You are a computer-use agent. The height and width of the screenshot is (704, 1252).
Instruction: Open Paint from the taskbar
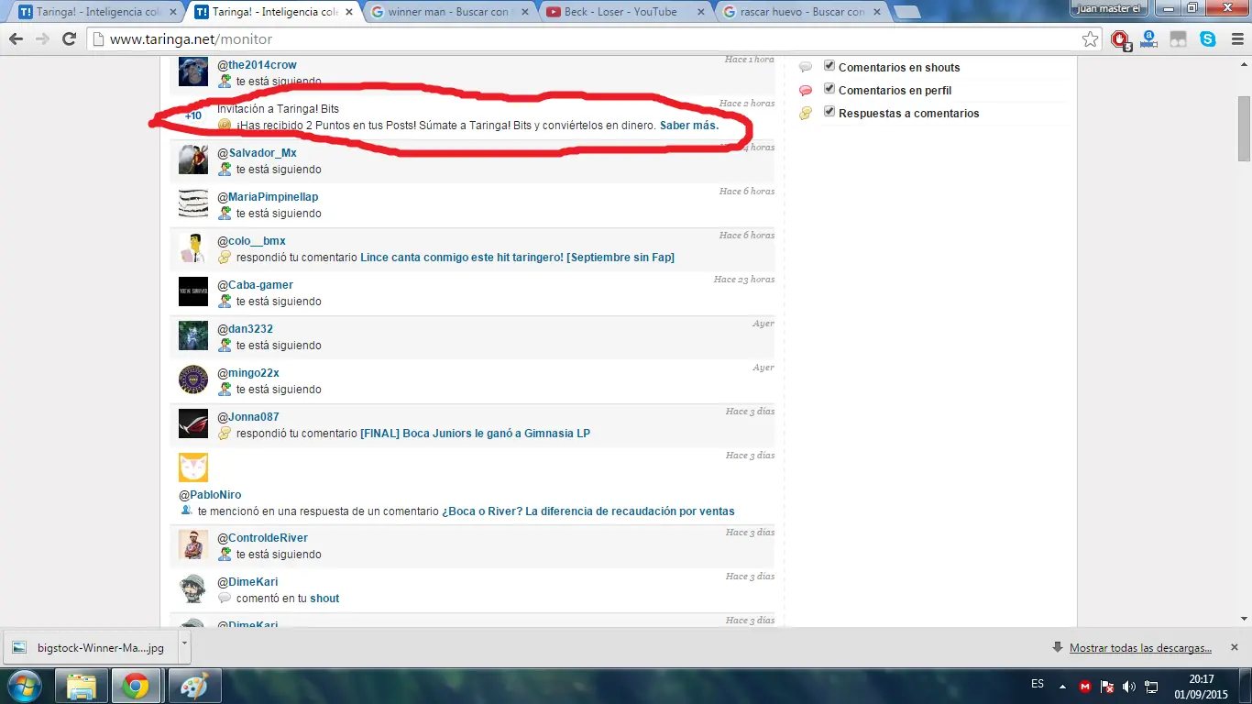point(193,686)
